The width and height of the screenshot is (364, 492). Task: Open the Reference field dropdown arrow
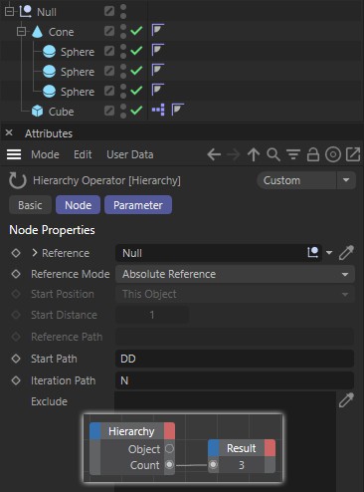click(329, 253)
